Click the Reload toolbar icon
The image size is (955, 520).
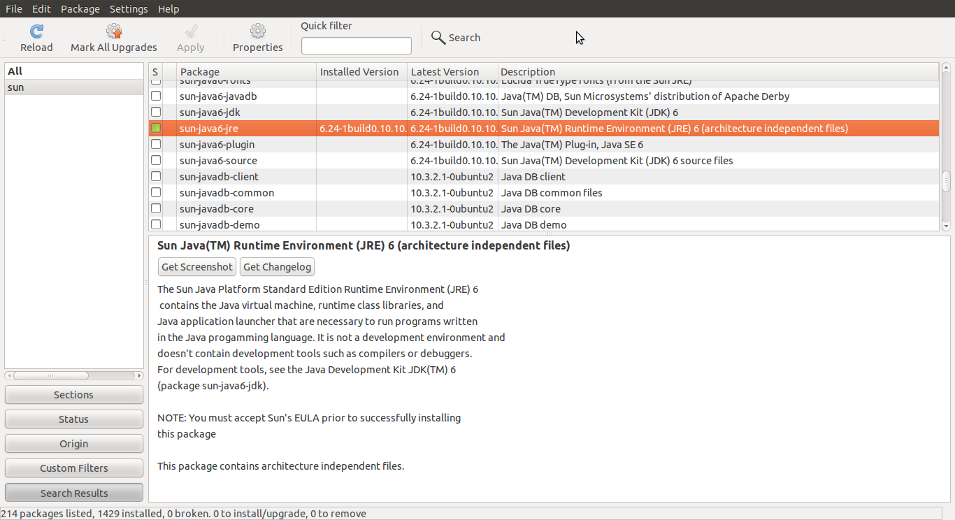pyautogui.click(x=36, y=31)
